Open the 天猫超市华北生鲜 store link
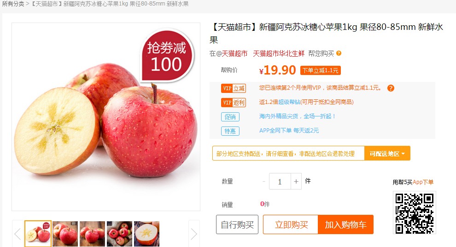Image resolution: width=456 pixels, height=247 pixels. [279, 53]
